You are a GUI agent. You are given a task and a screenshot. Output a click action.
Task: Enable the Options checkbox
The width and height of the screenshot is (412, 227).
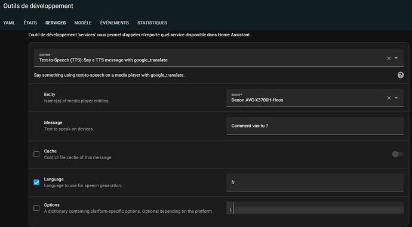(36, 208)
